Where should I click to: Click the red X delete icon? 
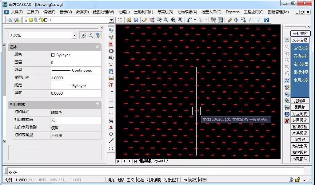pyautogui.click(x=287, y=121)
